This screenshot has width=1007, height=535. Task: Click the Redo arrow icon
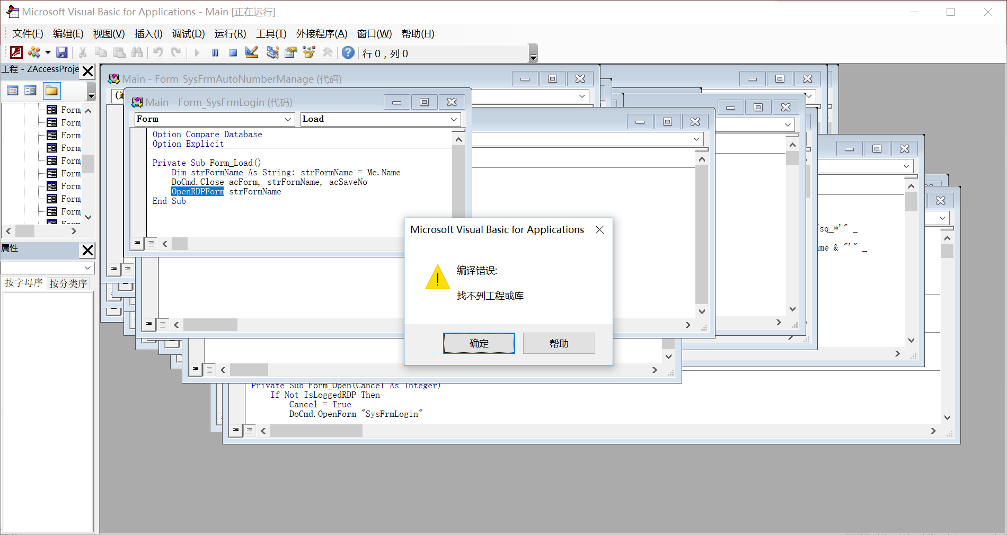(176, 52)
